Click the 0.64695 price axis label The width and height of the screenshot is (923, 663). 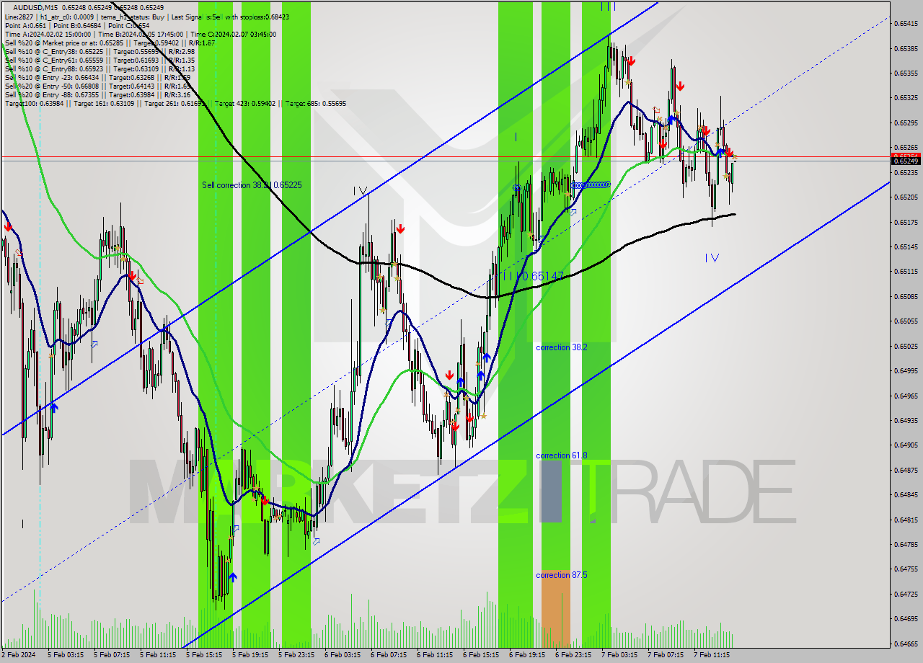point(906,618)
